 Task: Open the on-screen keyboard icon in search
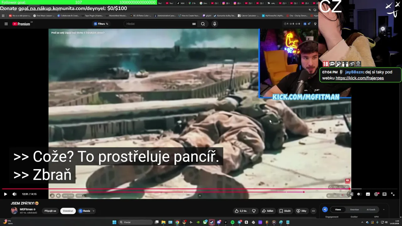coord(194,24)
